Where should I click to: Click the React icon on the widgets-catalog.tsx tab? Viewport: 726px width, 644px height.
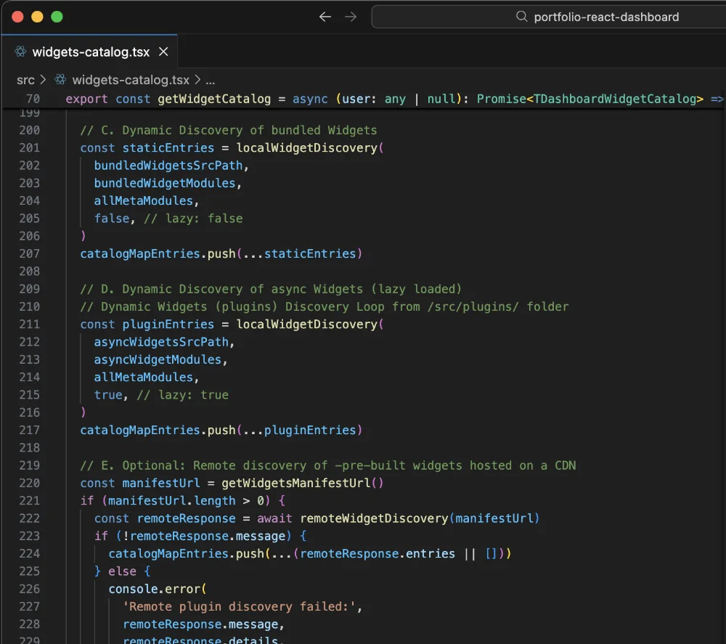point(21,52)
